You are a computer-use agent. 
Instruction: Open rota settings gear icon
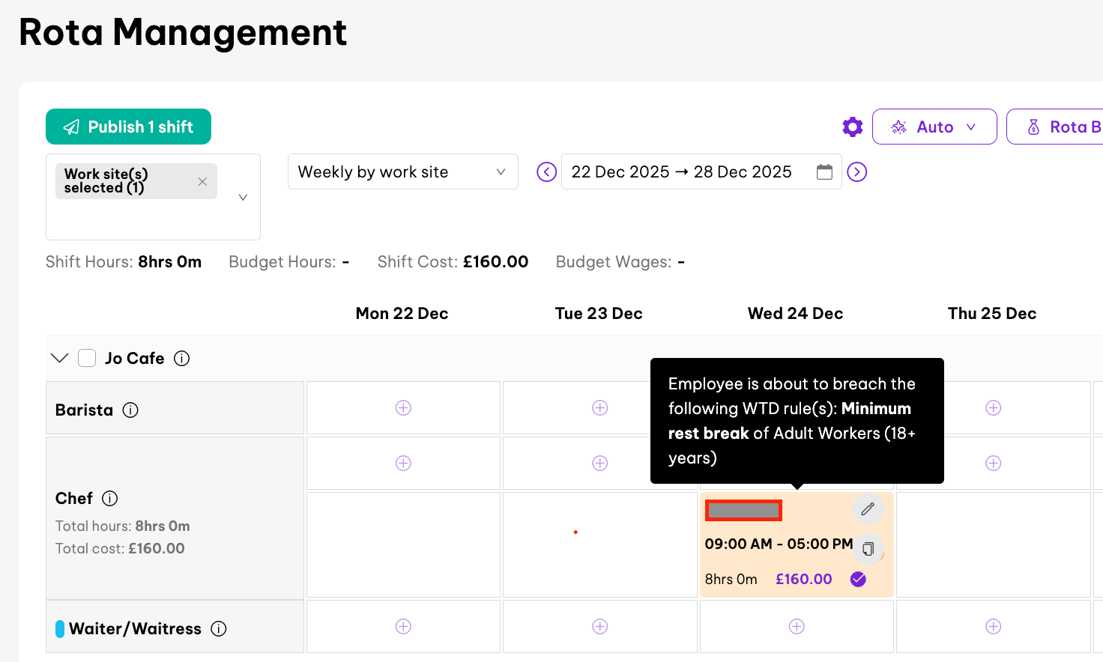853,127
